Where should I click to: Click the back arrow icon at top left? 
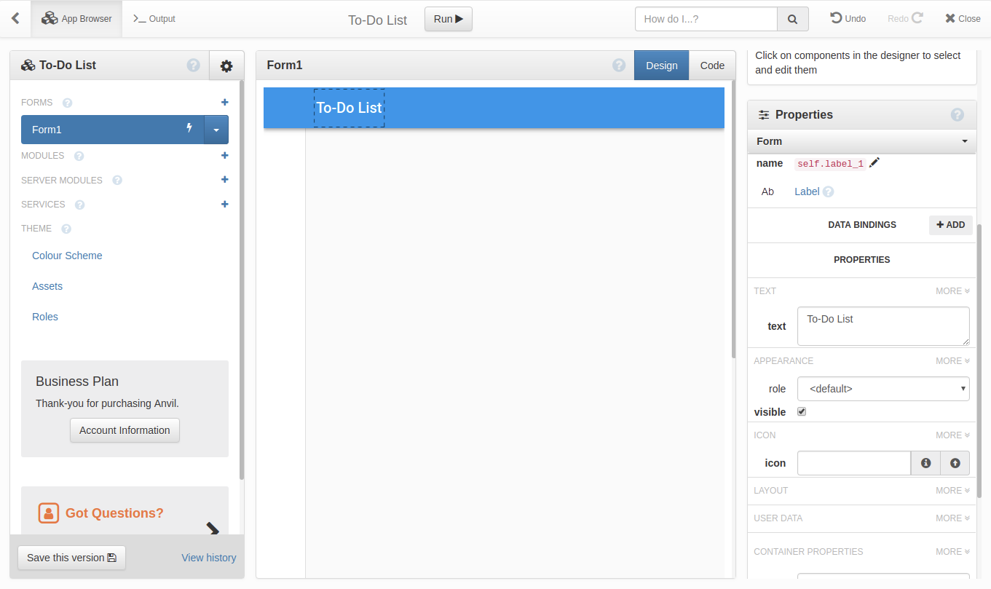point(15,19)
